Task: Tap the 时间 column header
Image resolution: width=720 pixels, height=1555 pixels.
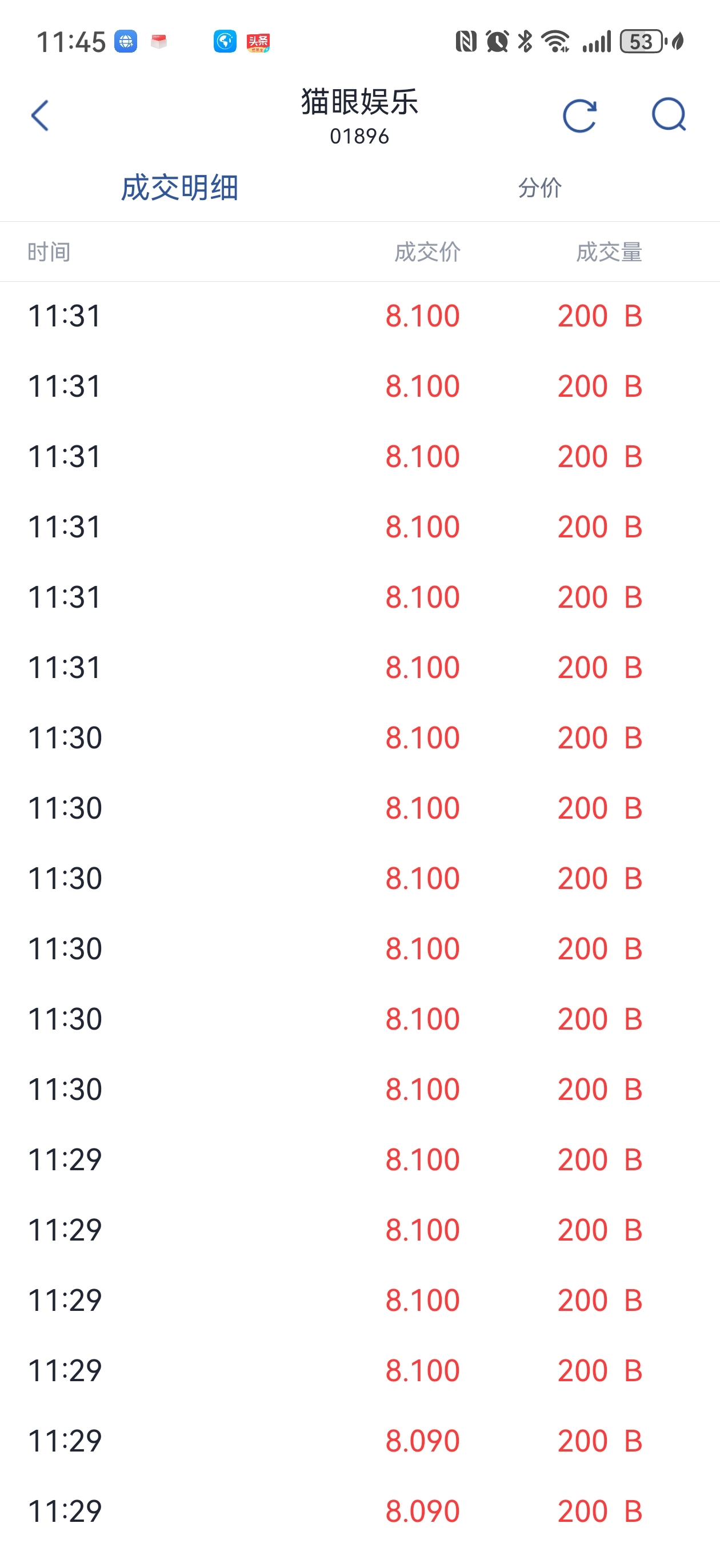Action: click(49, 252)
